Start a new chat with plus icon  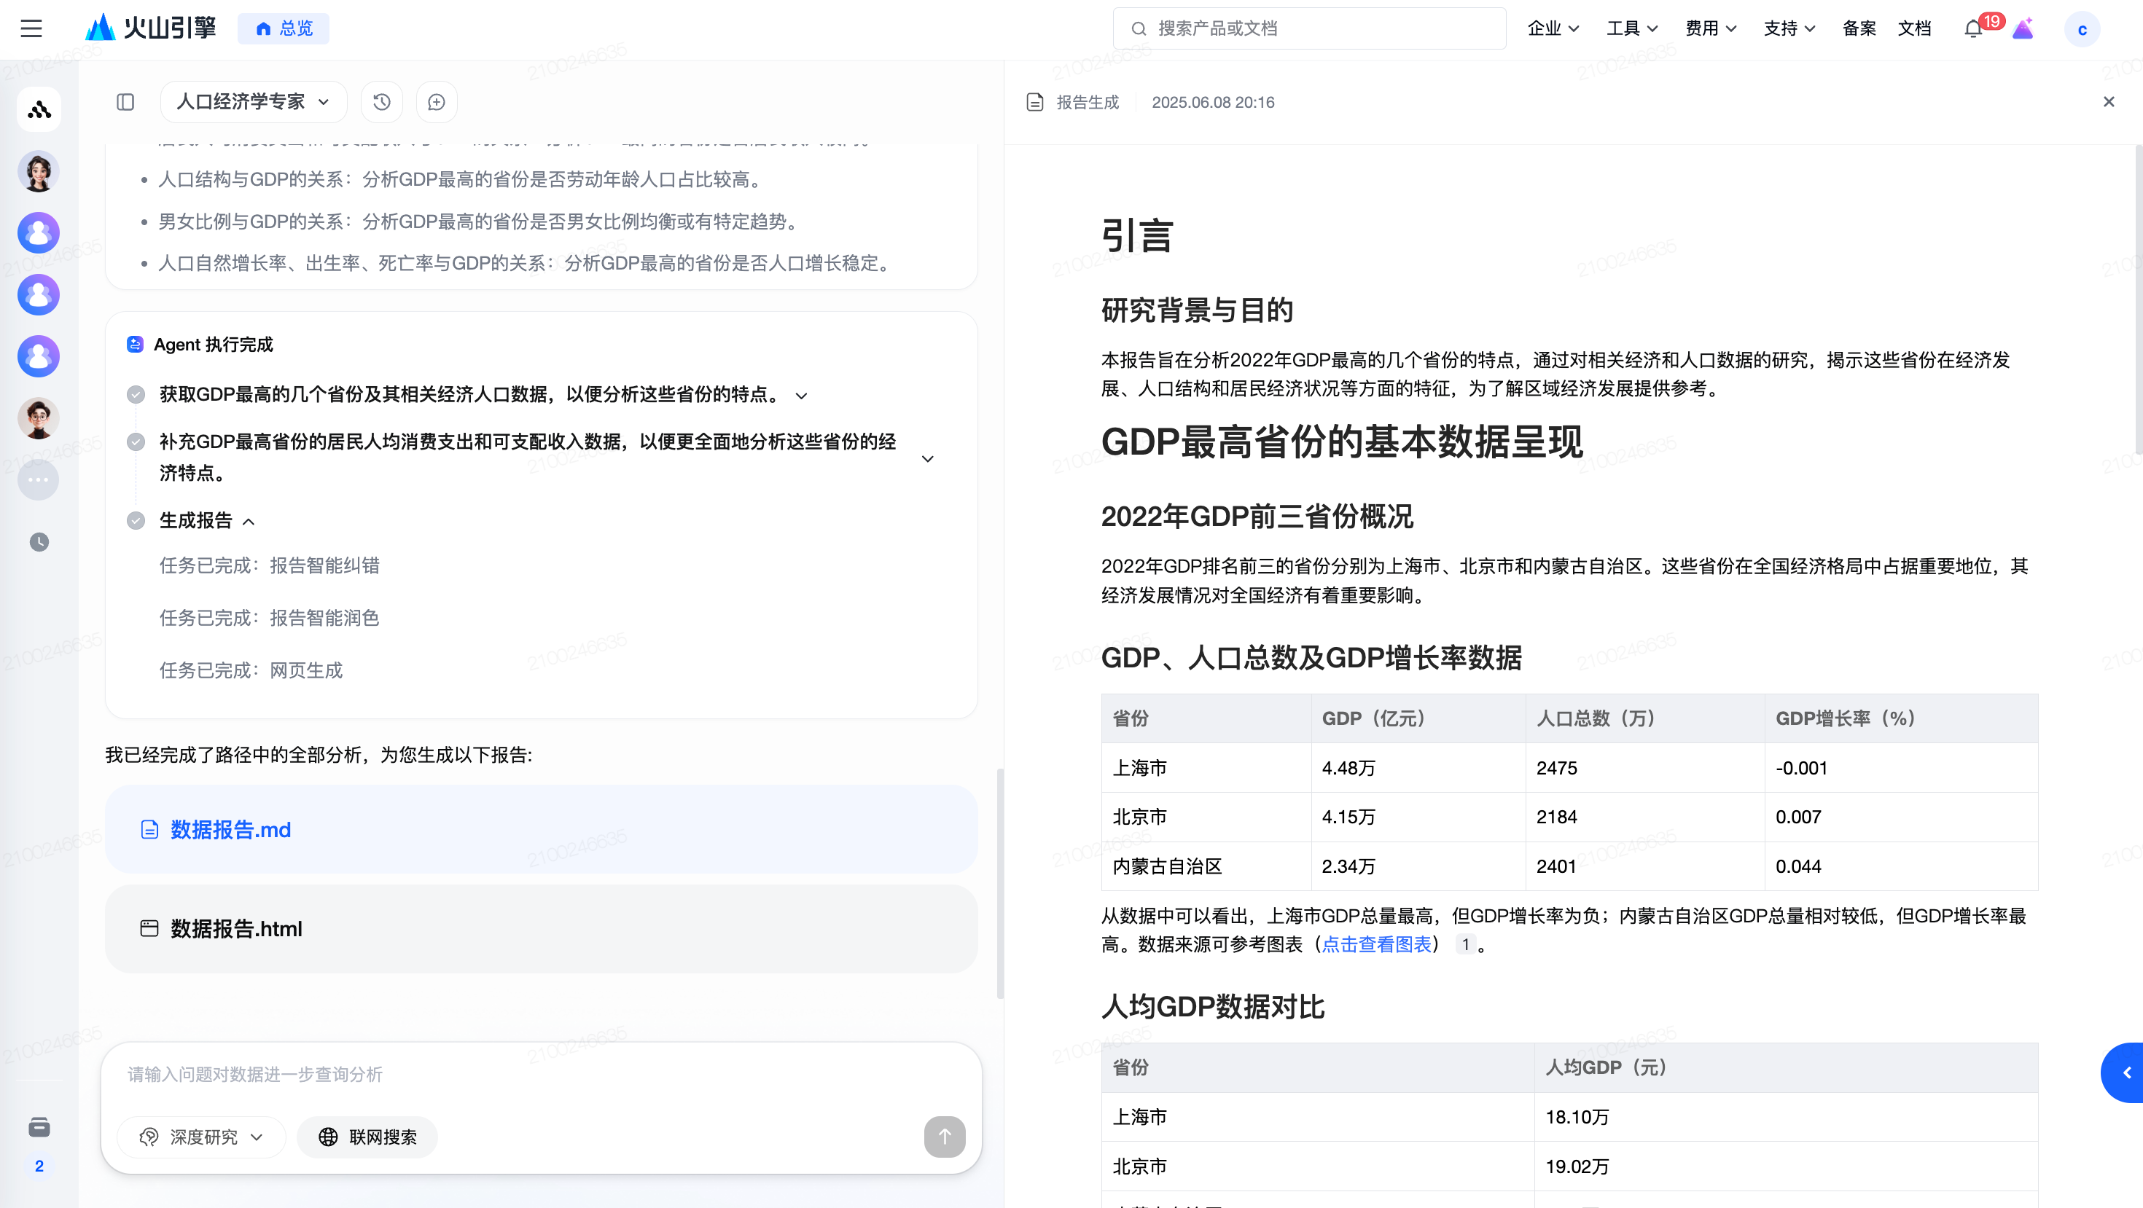pos(437,101)
